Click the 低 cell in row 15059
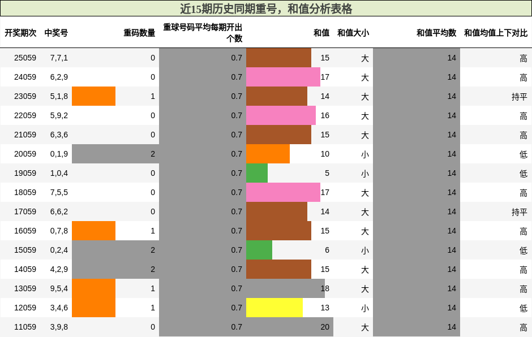This screenshot has height=337, width=532. click(x=523, y=250)
